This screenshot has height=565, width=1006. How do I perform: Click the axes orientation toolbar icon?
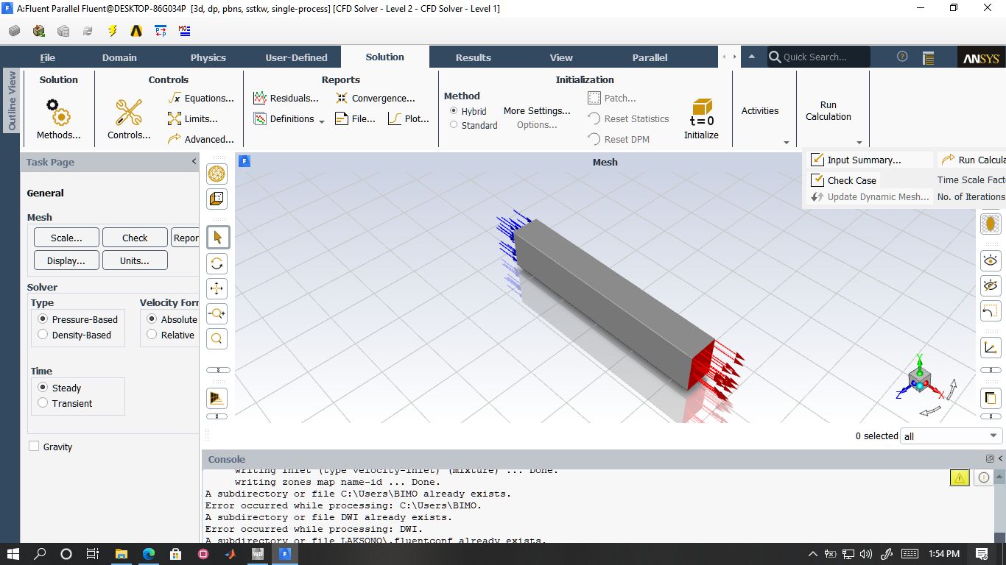click(x=991, y=348)
